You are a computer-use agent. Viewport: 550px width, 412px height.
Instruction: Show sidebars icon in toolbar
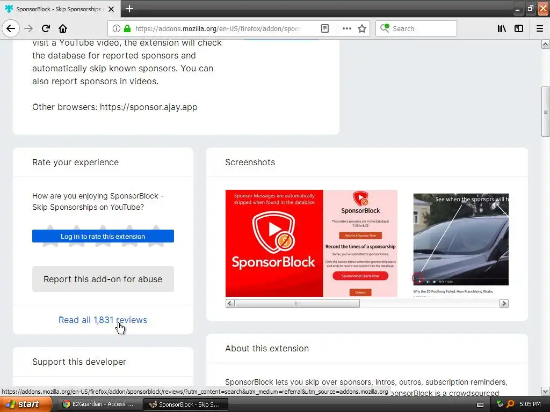(x=519, y=28)
